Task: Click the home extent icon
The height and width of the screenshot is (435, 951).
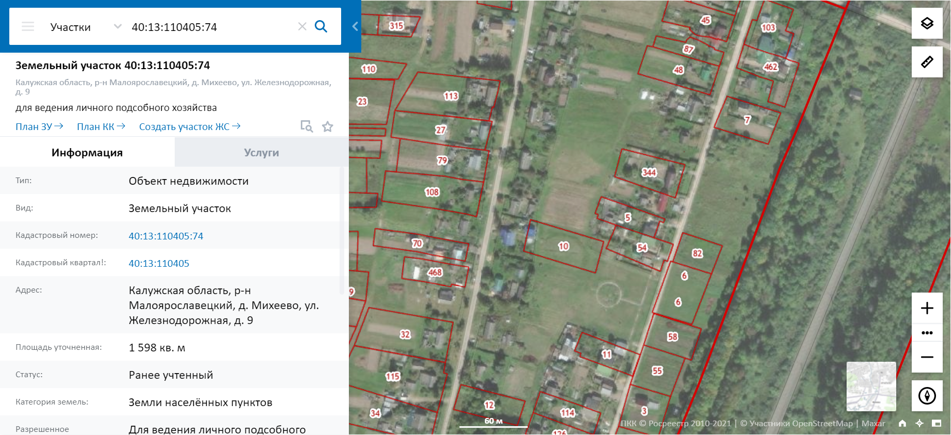Action: tap(902, 423)
